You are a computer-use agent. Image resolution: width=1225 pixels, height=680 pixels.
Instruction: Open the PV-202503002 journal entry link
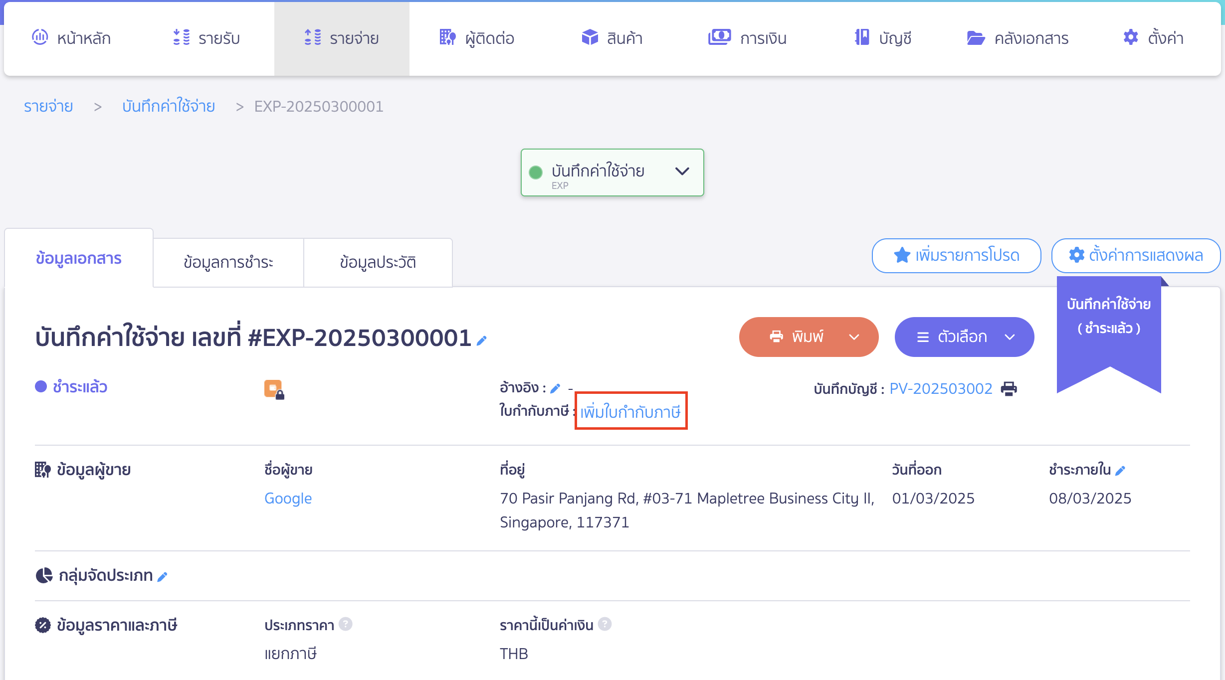point(941,388)
